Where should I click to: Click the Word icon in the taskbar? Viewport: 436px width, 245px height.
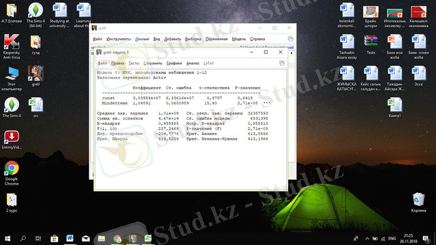click(70, 238)
